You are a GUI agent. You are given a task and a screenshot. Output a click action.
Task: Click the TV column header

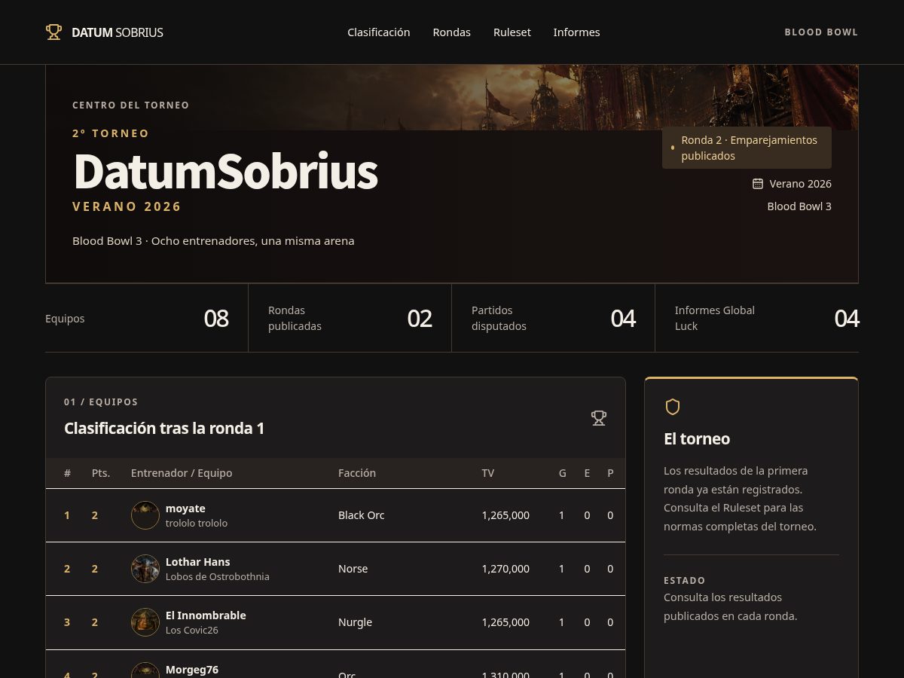point(488,473)
